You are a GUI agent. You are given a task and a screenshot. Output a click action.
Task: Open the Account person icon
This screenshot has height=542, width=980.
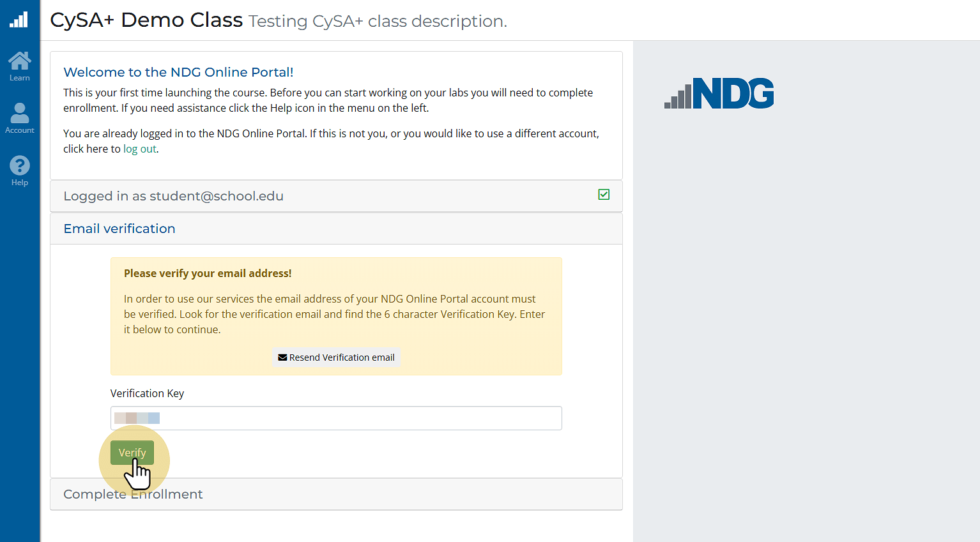point(20,113)
